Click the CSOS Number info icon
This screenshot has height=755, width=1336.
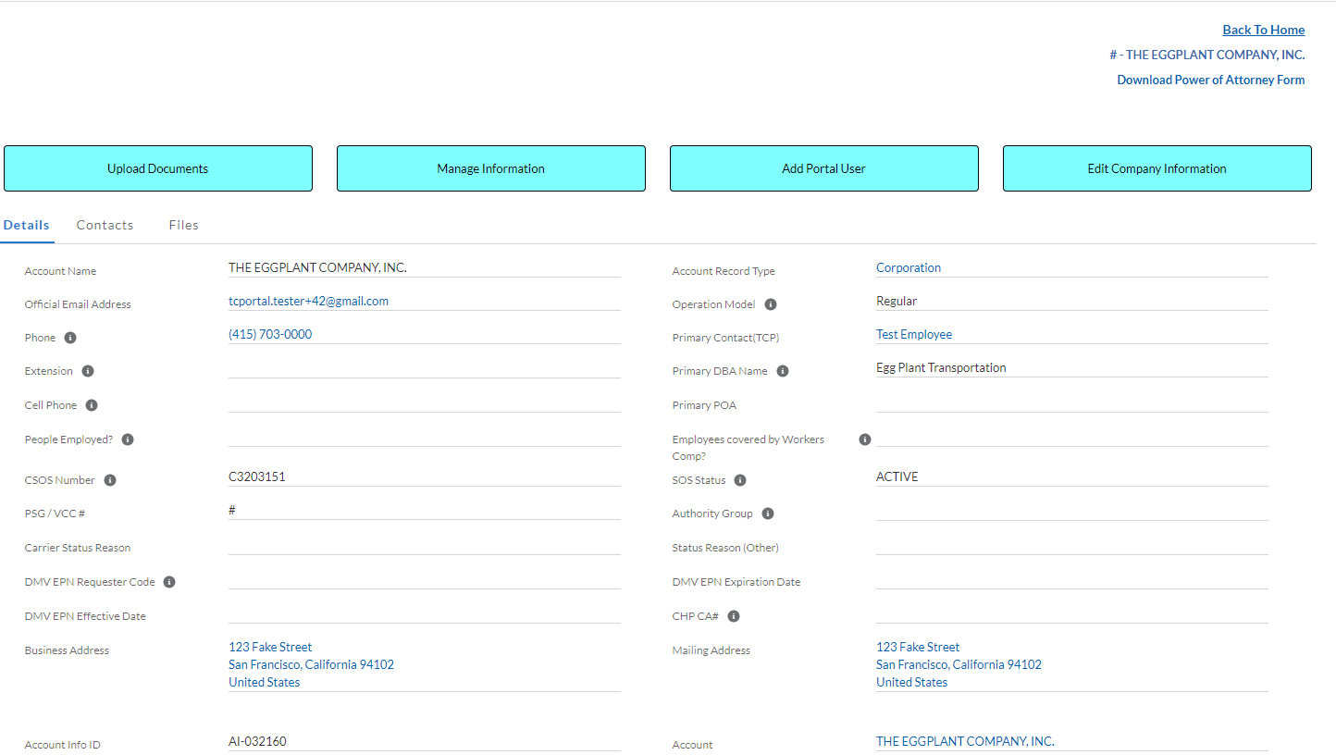110,480
